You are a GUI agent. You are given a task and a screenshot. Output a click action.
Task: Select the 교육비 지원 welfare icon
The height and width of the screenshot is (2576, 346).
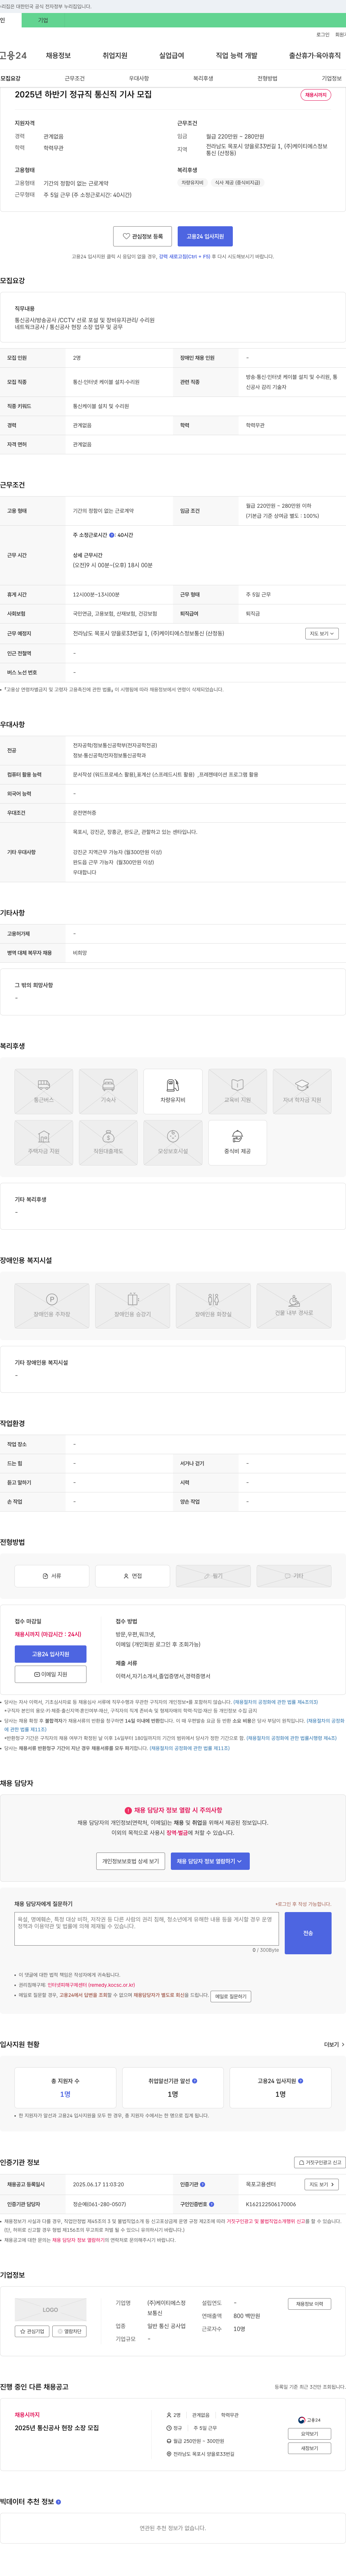point(237,1091)
